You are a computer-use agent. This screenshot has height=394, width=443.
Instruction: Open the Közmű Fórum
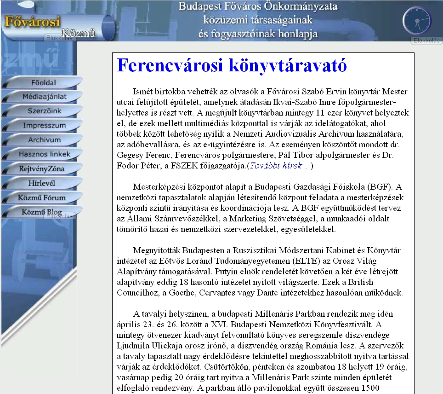coord(42,197)
